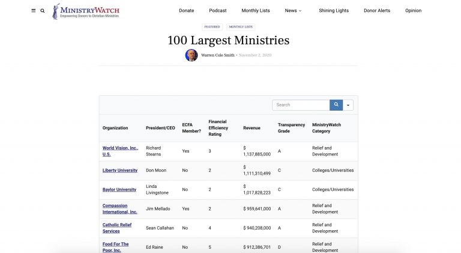Open the Liberty University link
This screenshot has width=461, height=253.
[120, 170]
